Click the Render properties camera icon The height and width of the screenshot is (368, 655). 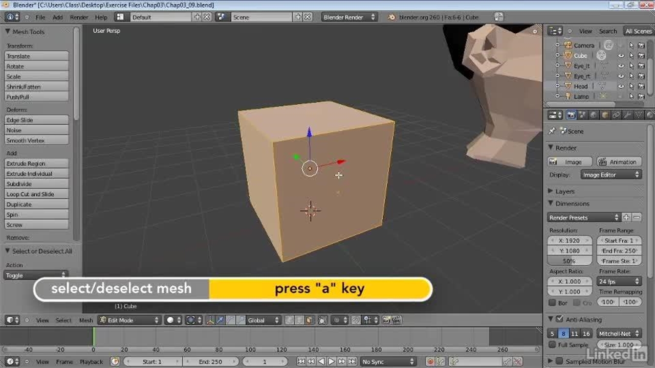[x=571, y=116]
